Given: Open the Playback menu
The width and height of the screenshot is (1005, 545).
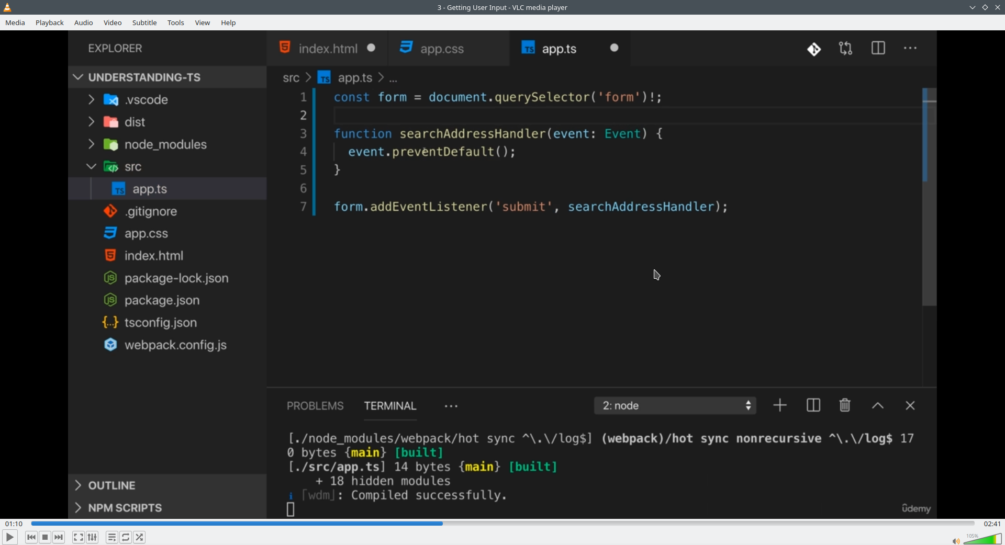Looking at the screenshot, I should [x=50, y=22].
